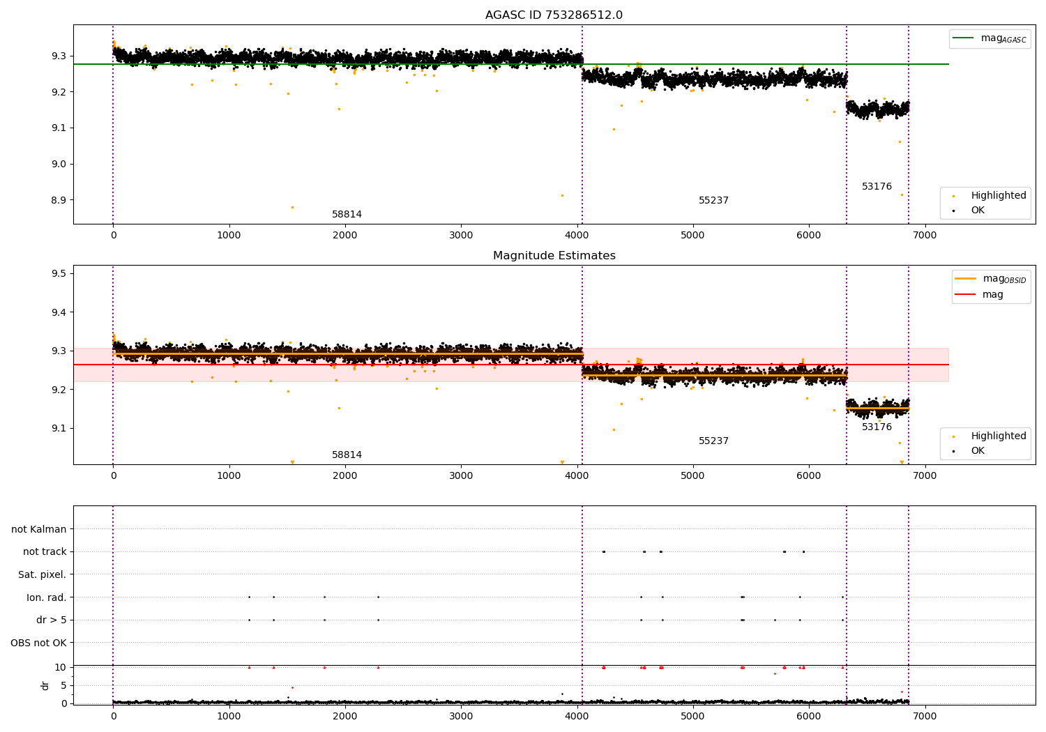The width and height of the screenshot is (1046, 732).
Task: Select the orange mag OBSID legend entry
Action: pyautogui.click(x=991, y=279)
